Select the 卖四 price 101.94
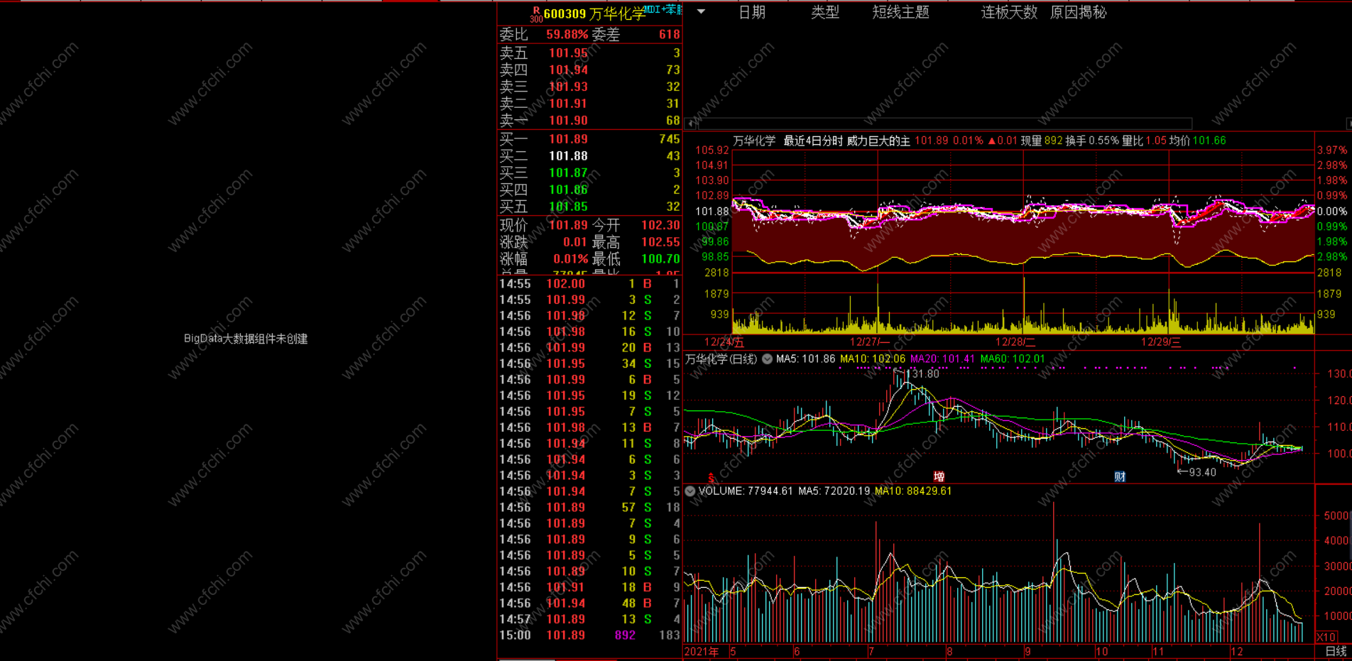Screen dimensions: 1352x661 [568, 70]
